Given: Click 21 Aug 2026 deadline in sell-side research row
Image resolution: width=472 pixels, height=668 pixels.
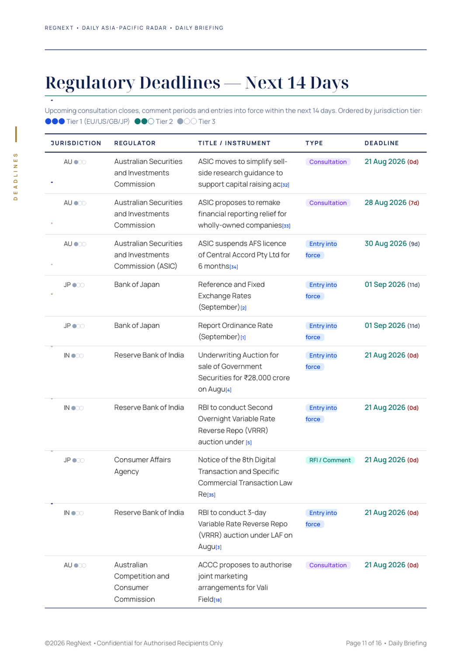Looking at the screenshot, I should [x=392, y=162].
